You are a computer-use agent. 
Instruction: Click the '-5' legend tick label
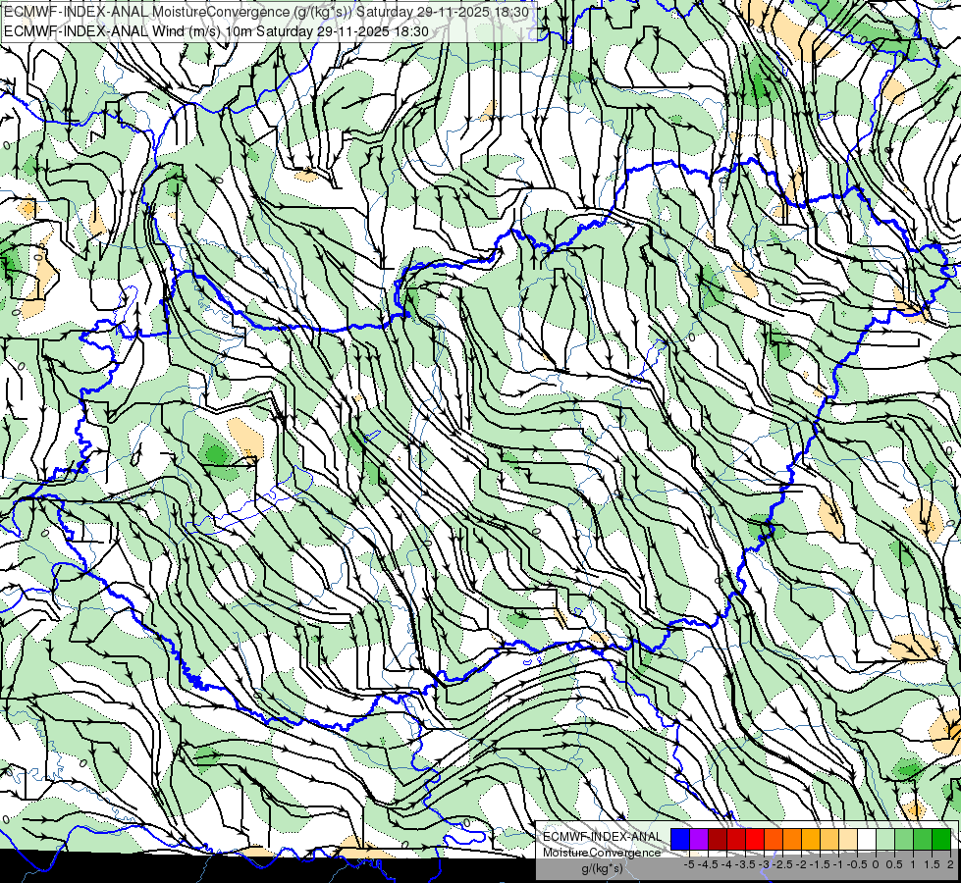(x=689, y=864)
